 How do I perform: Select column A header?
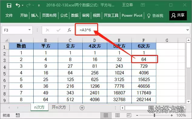tap(21, 40)
